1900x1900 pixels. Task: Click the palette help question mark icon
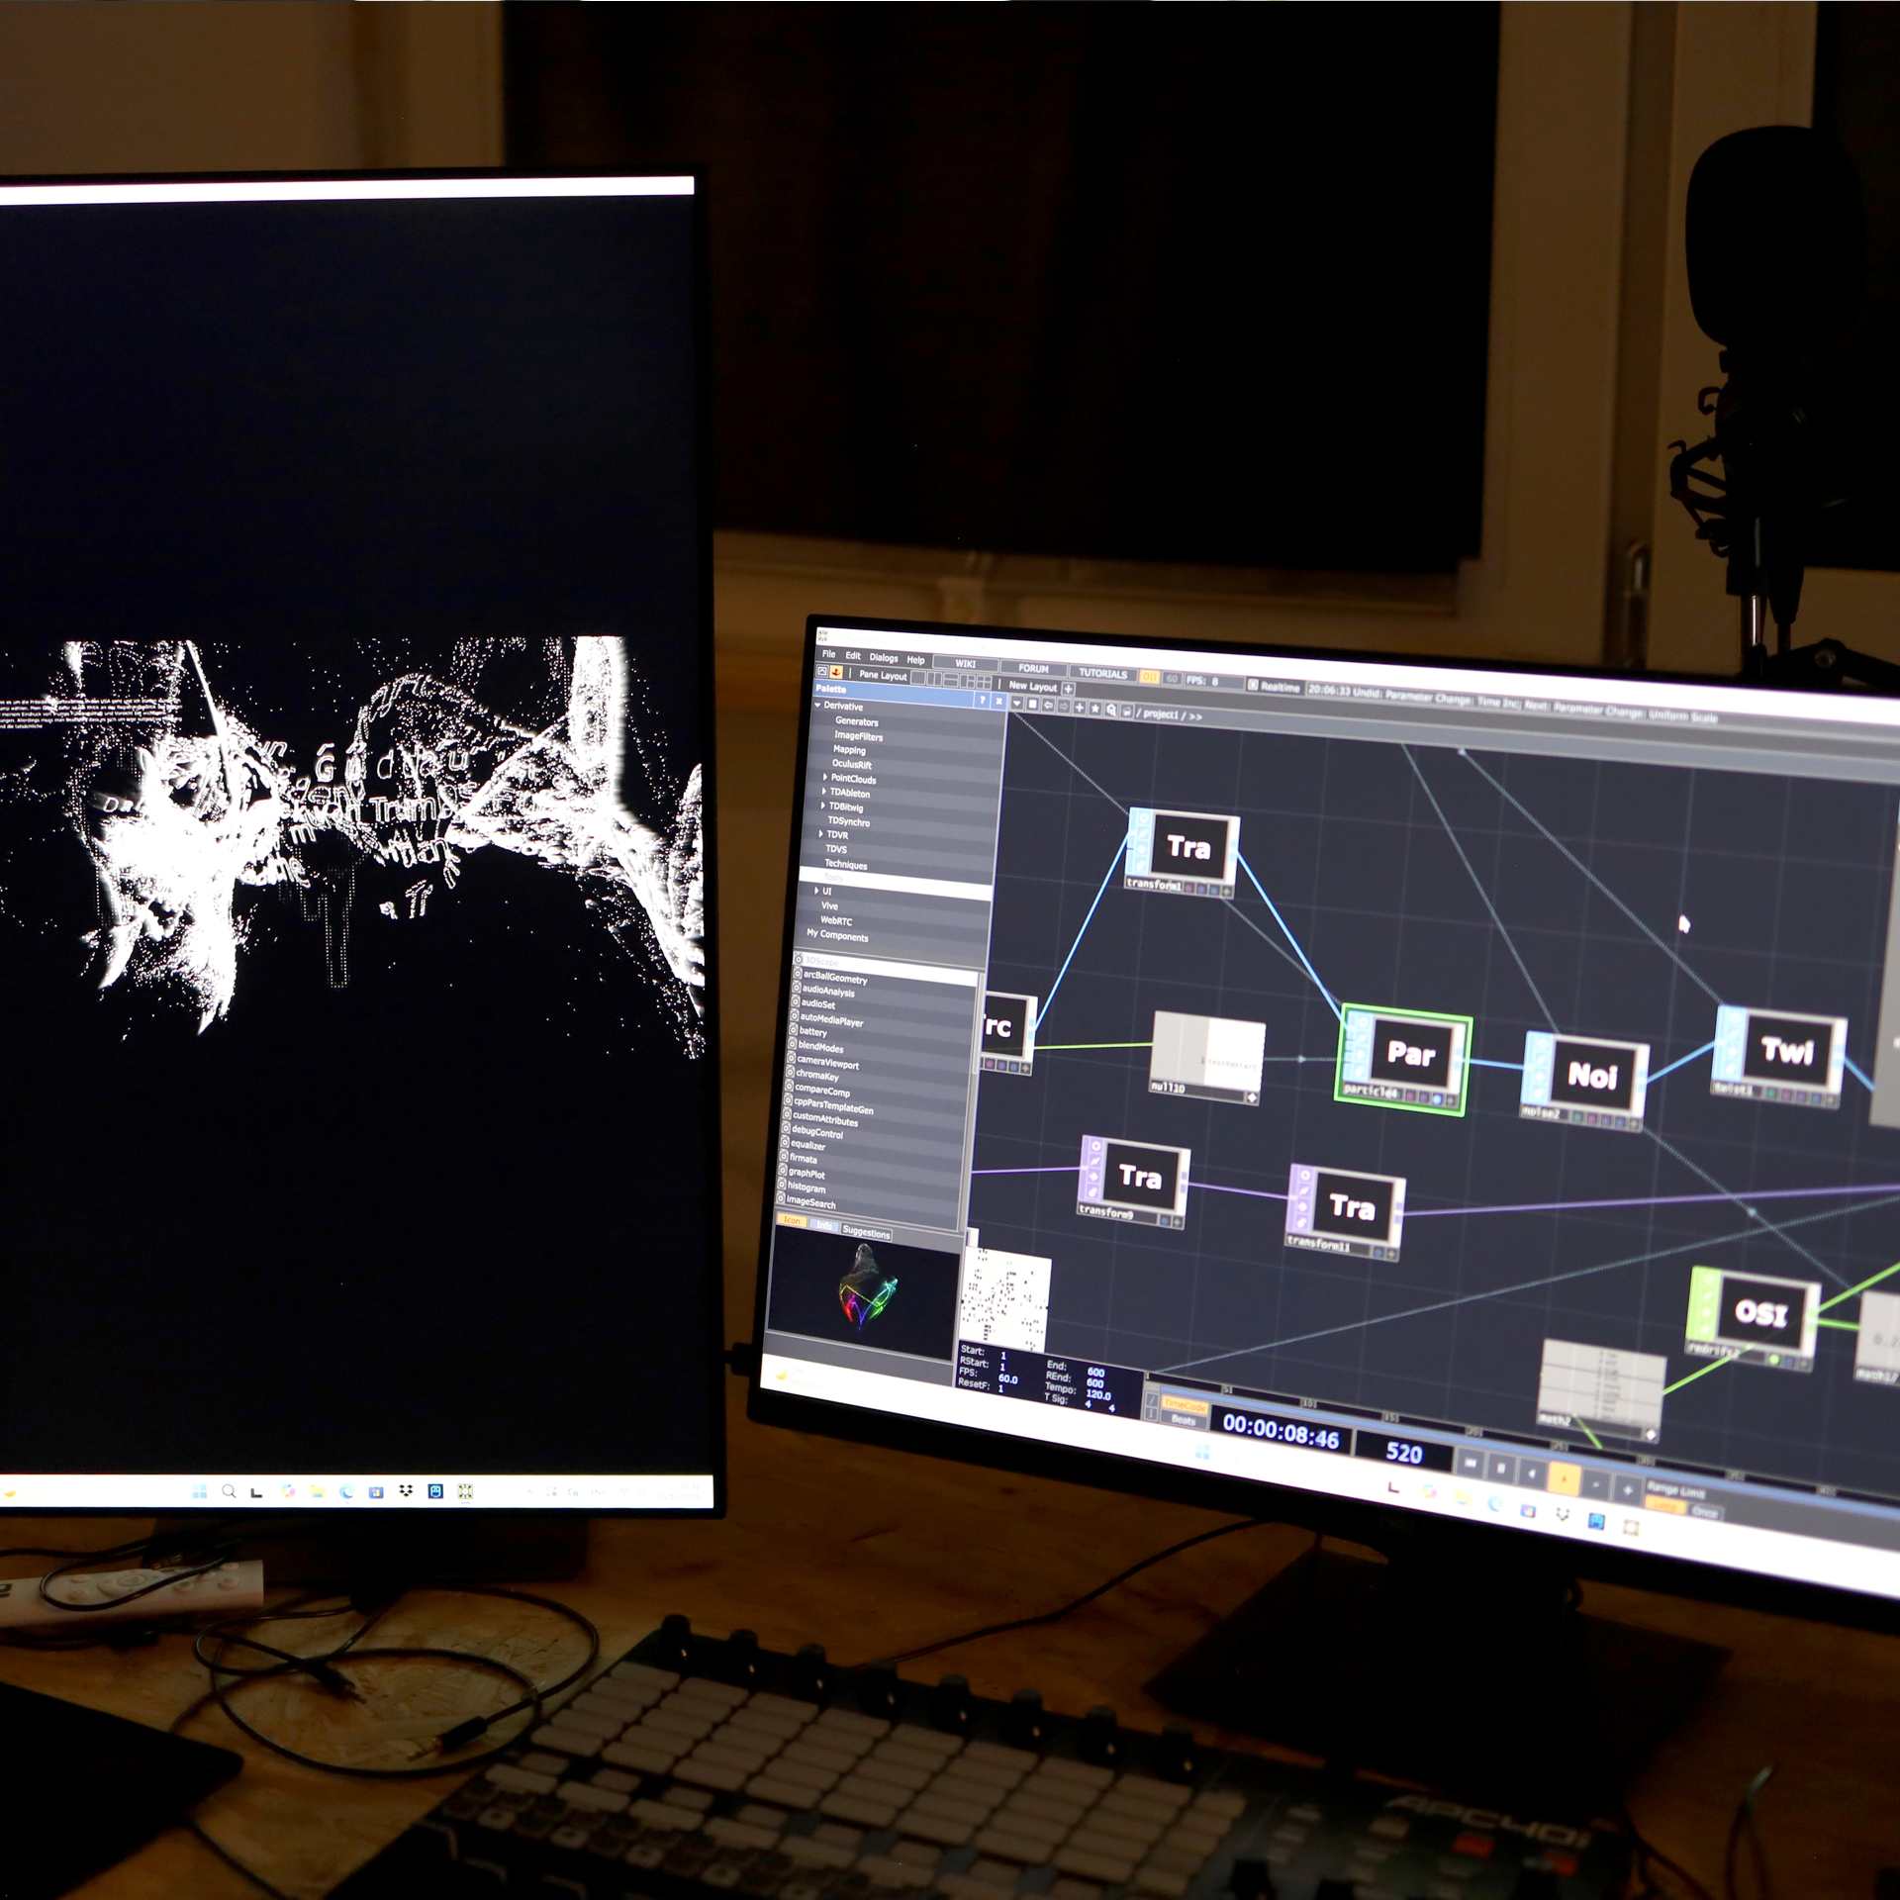point(982,701)
